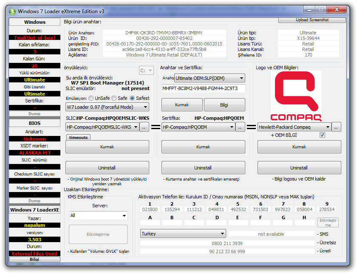Click confirmation field C
The image size is (357, 274).
[194, 223]
